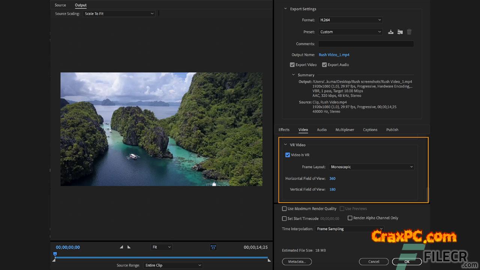Click the Save Preset icon
Screen dimensions: 480x270
pyautogui.click(x=390, y=32)
